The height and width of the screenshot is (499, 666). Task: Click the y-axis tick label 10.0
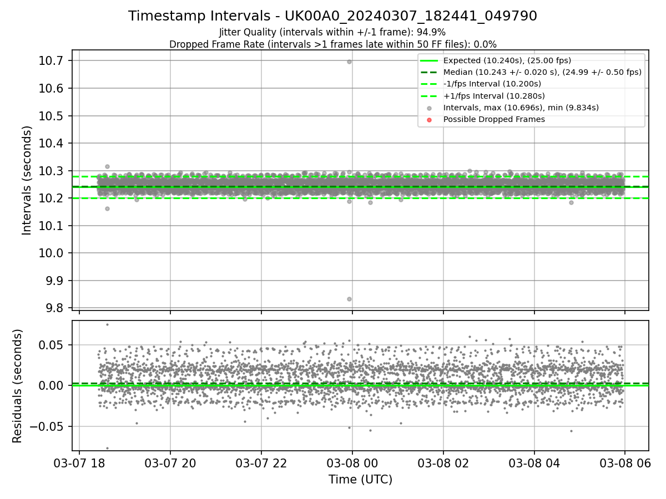51,253
